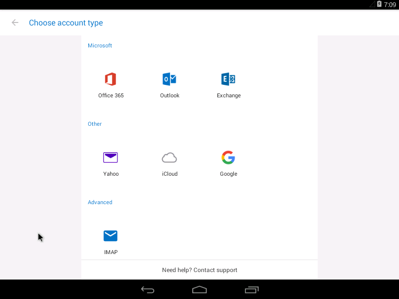Image resolution: width=399 pixels, height=299 pixels.
Task: Select the Office 365 account icon
Action: point(110,79)
